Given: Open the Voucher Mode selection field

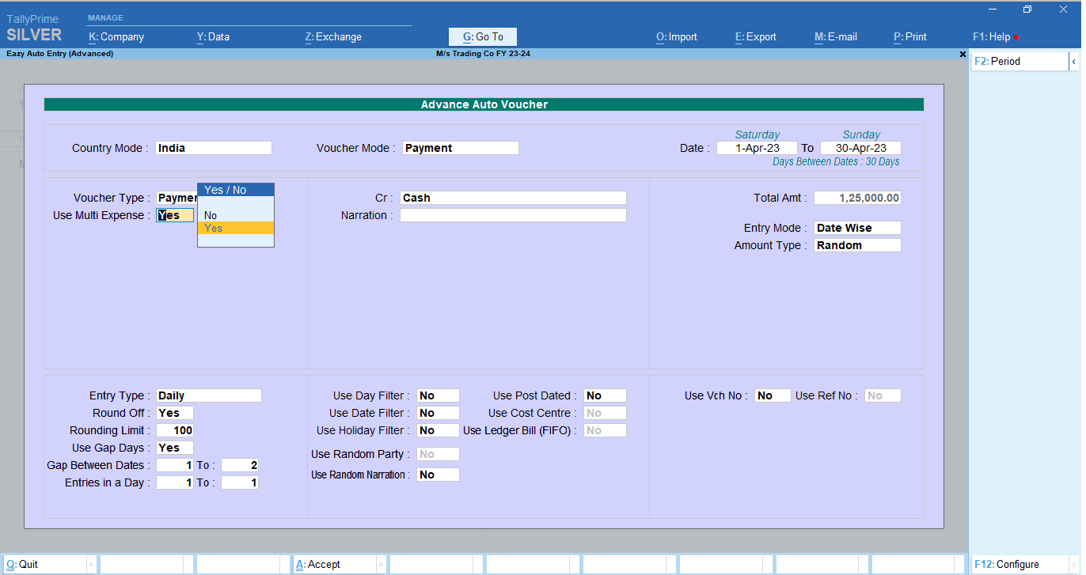Looking at the screenshot, I should (x=461, y=148).
